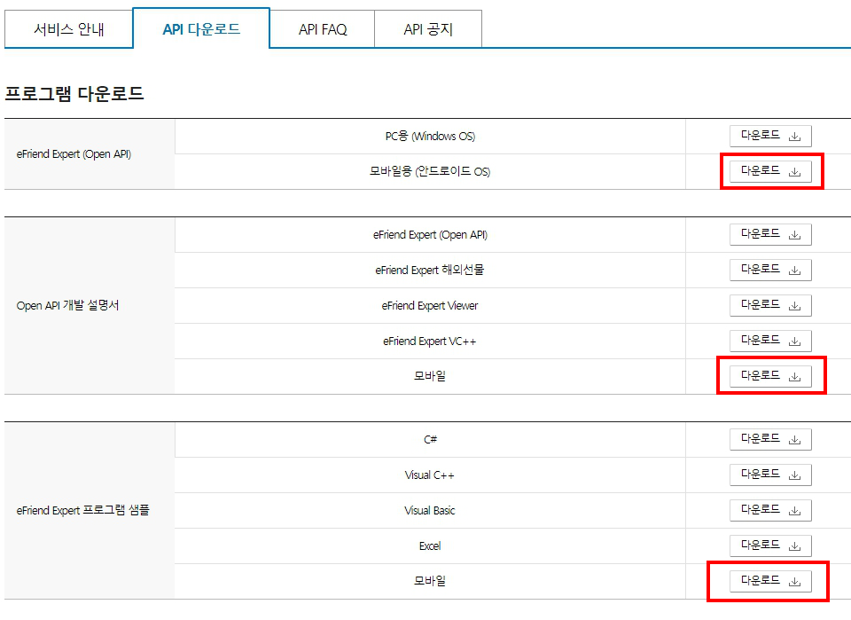
Task: Click the download arrow icon for eFriend Expert Viewer
Action: click(794, 305)
